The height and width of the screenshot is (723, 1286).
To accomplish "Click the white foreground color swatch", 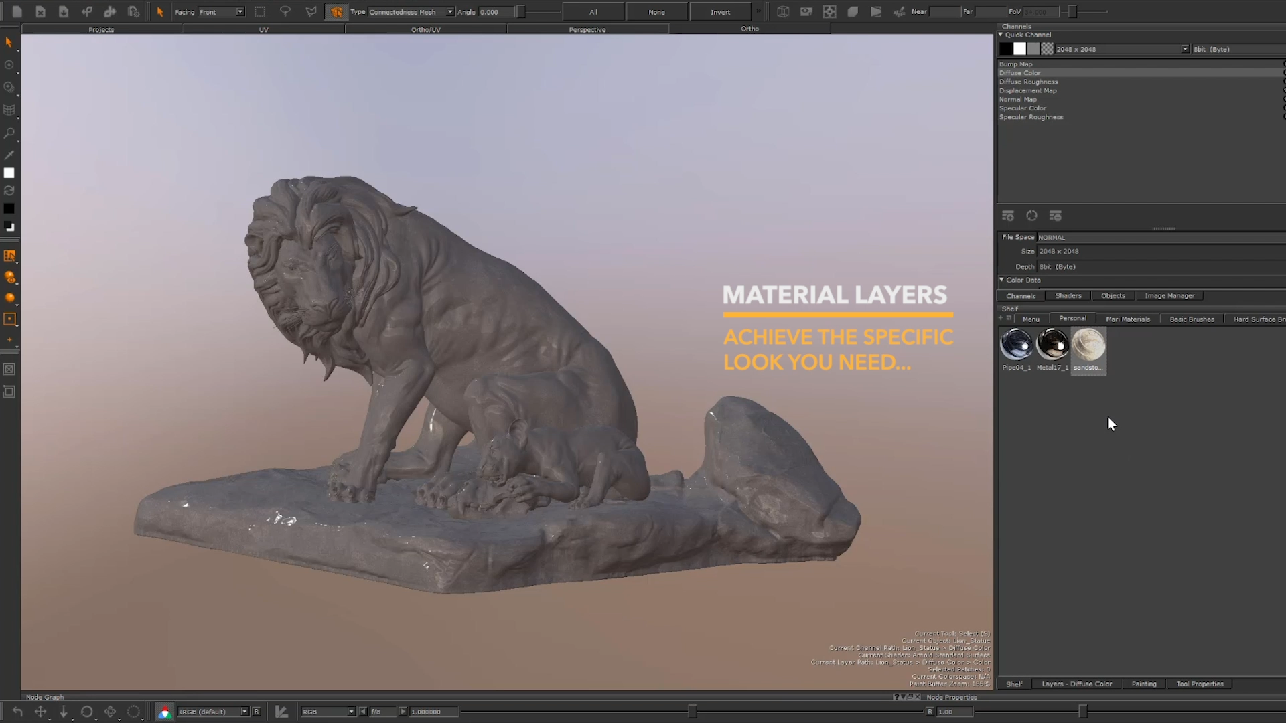I will point(9,173).
